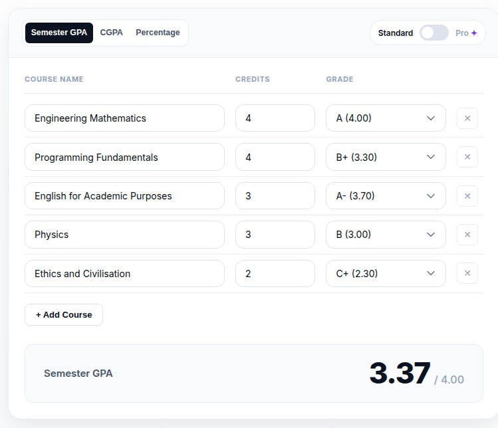Remove the Programming Fundamentals course row
Screen dimensions: 498x428
[x=467, y=157]
